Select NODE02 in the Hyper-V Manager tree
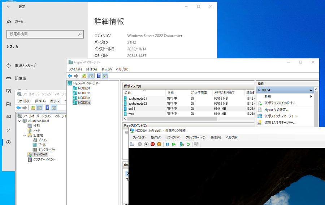The width and height of the screenshot is (325, 205). (84, 93)
